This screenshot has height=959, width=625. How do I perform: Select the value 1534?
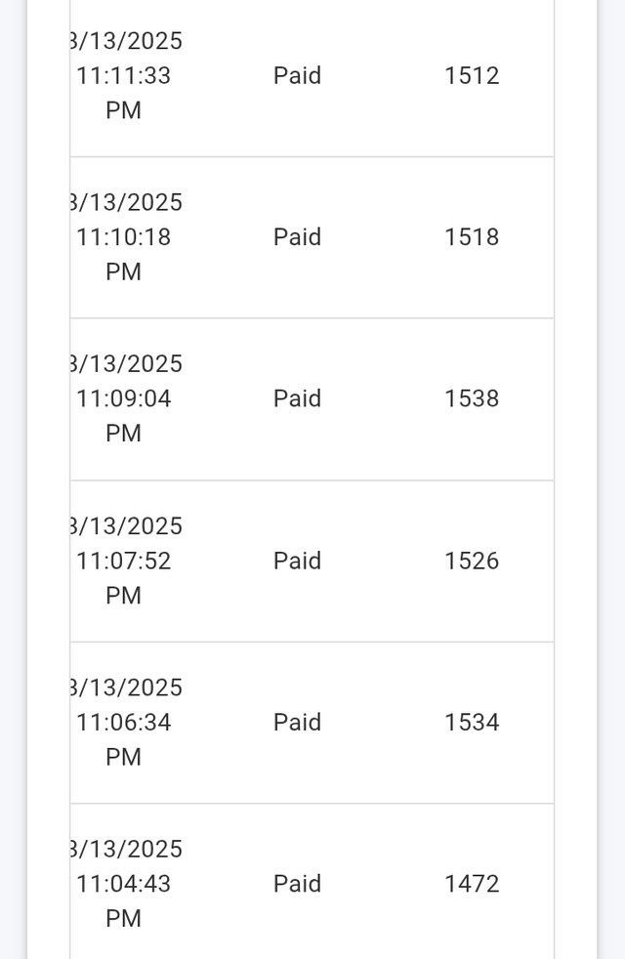pyautogui.click(x=472, y=723)
